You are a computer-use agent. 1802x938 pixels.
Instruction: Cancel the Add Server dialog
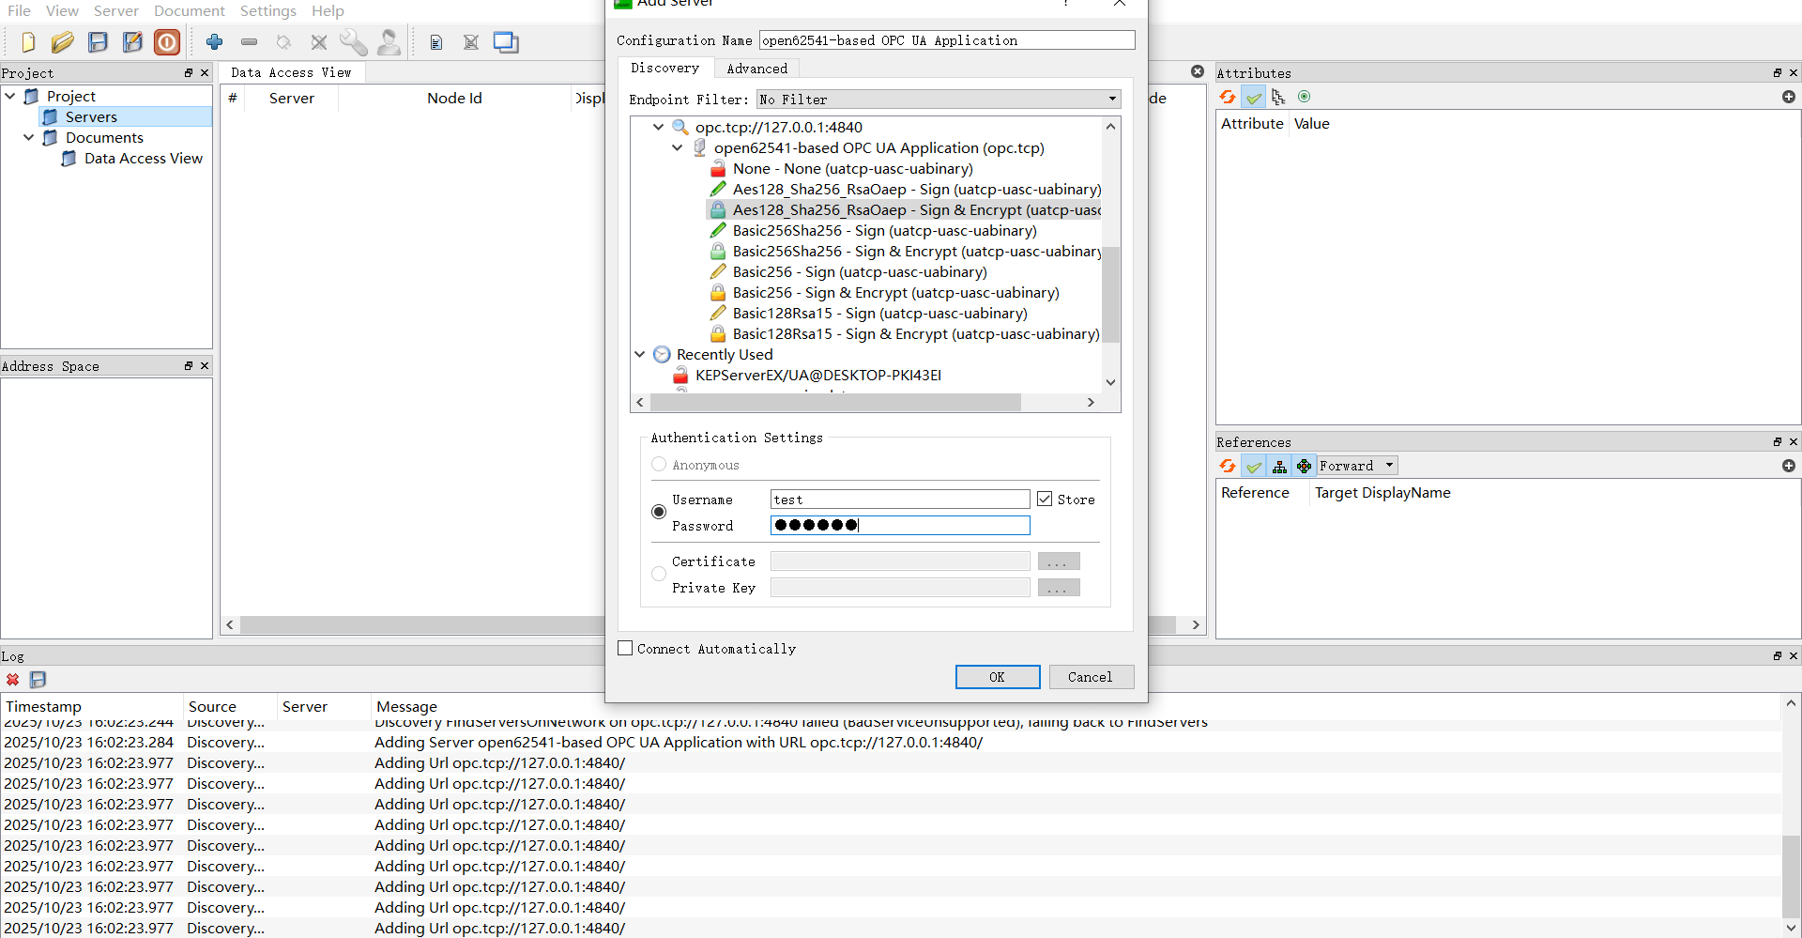pos(1090,677)
